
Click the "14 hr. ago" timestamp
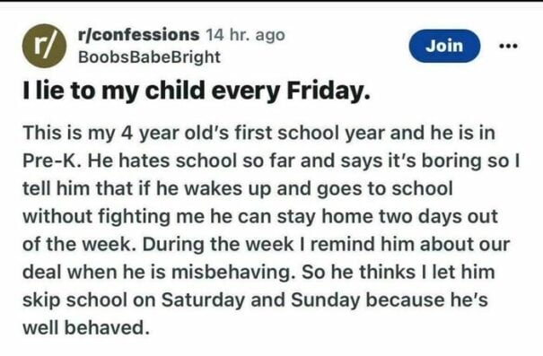[245, 35]
